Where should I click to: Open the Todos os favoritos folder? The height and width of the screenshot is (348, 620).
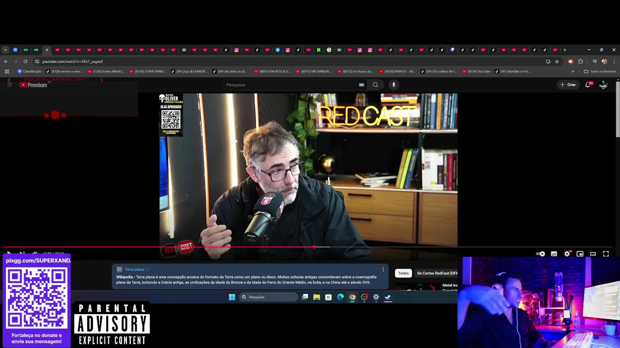pos(600,72)
